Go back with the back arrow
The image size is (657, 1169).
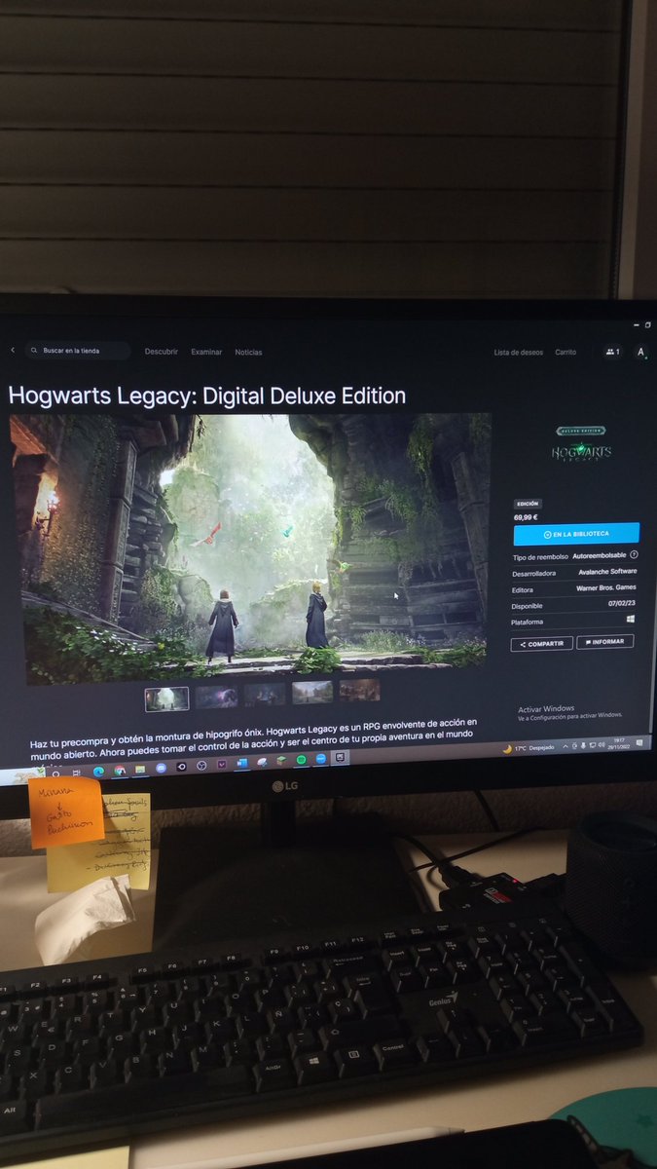(x=13, y=350)
